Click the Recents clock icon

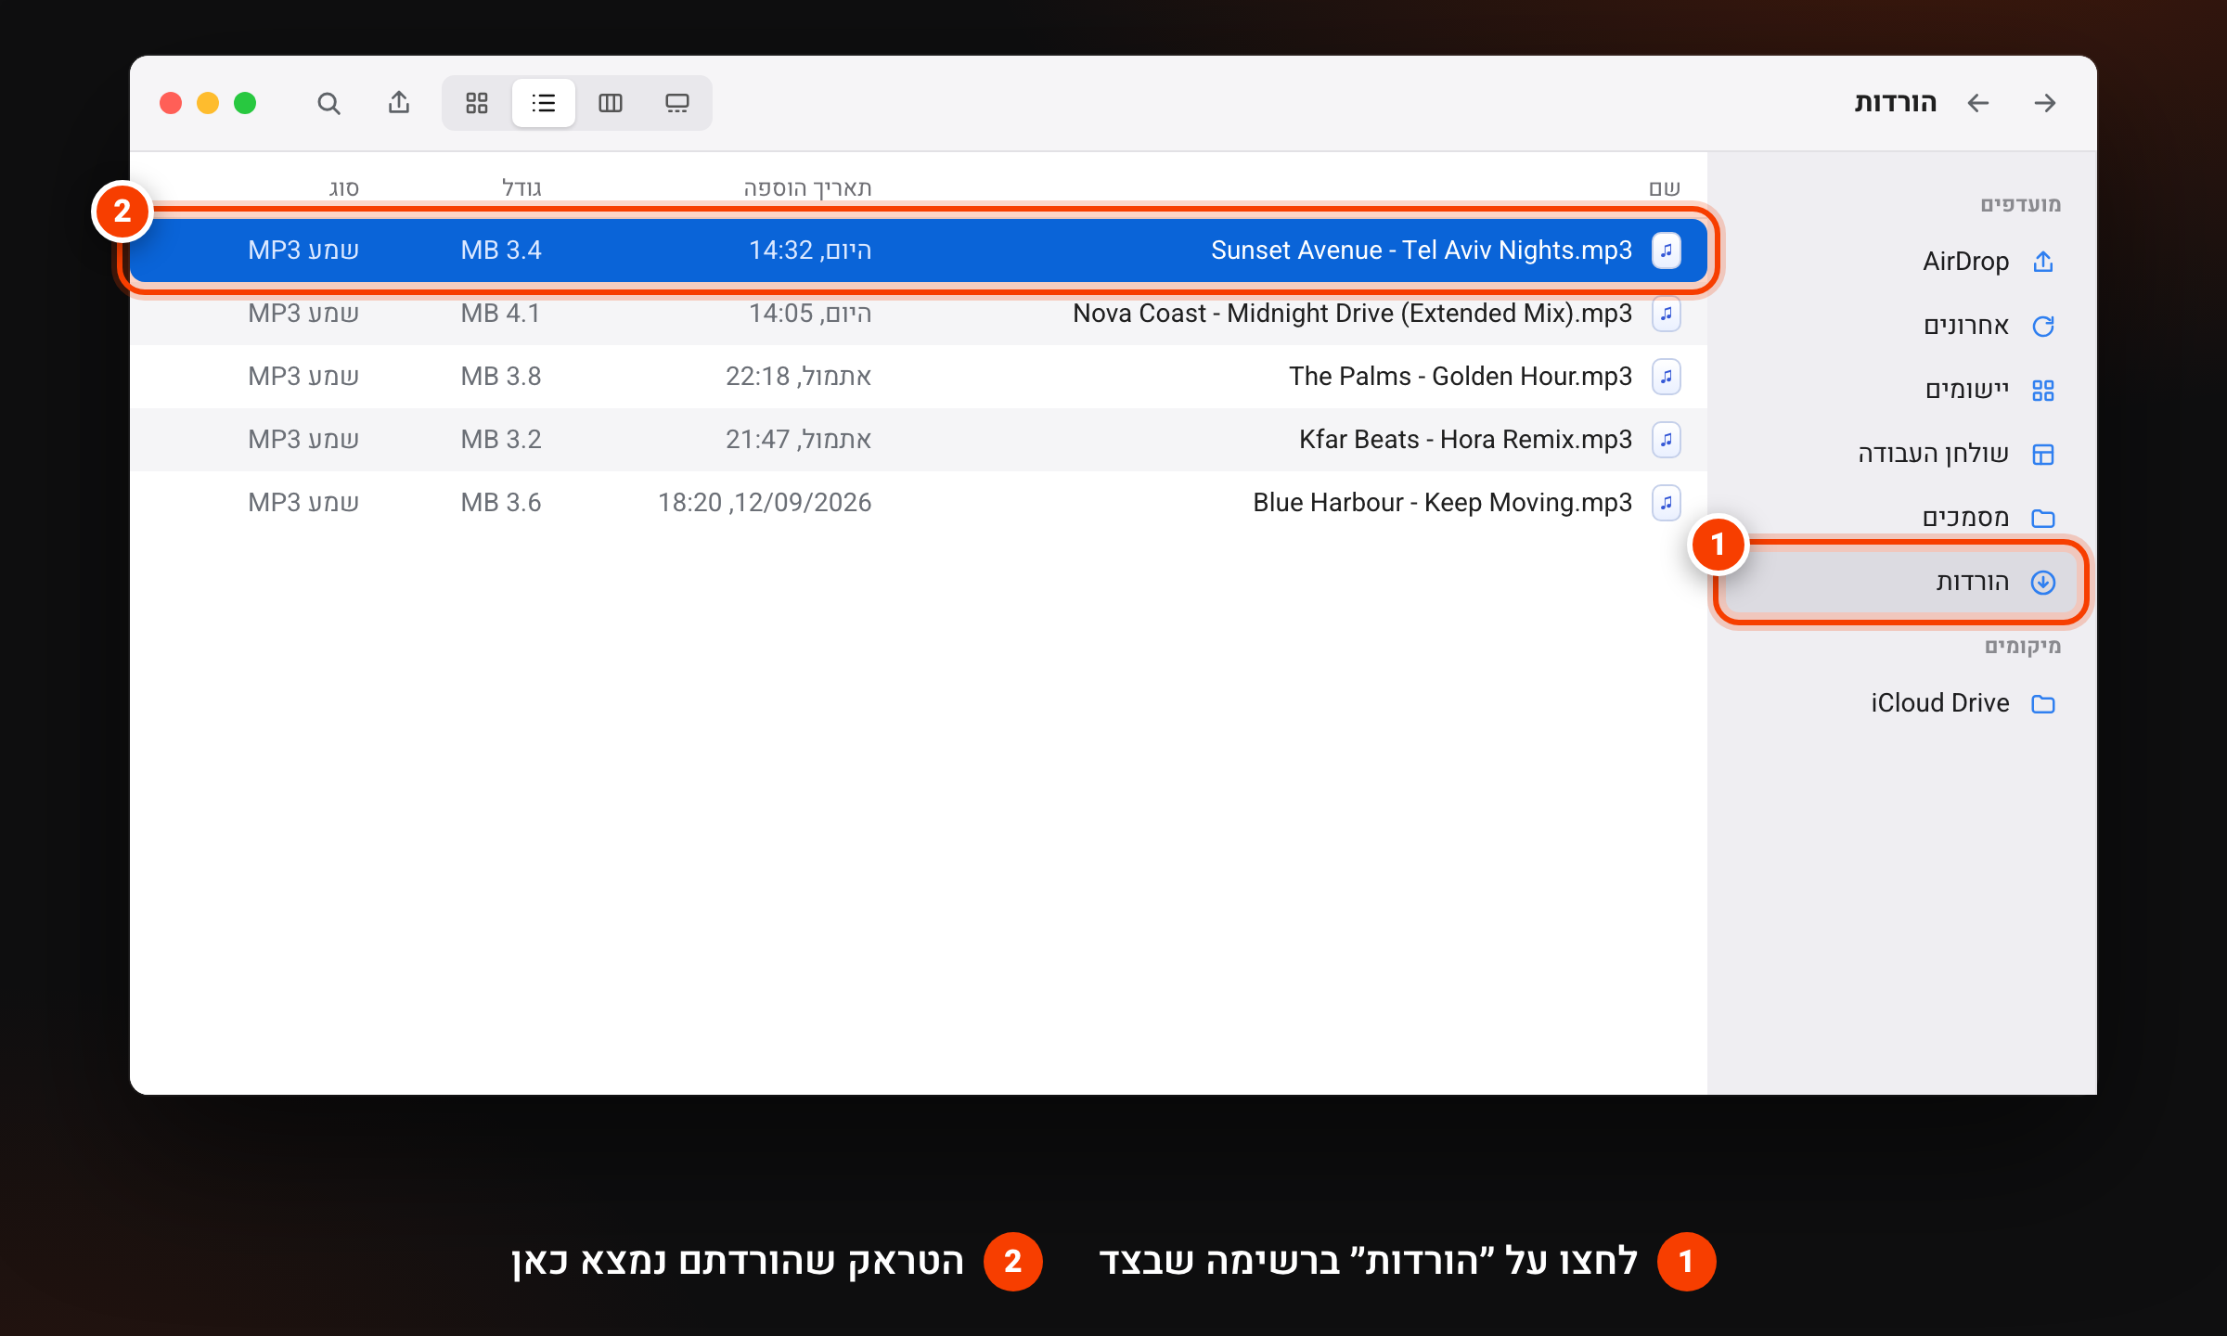(x=2043, y=326)
